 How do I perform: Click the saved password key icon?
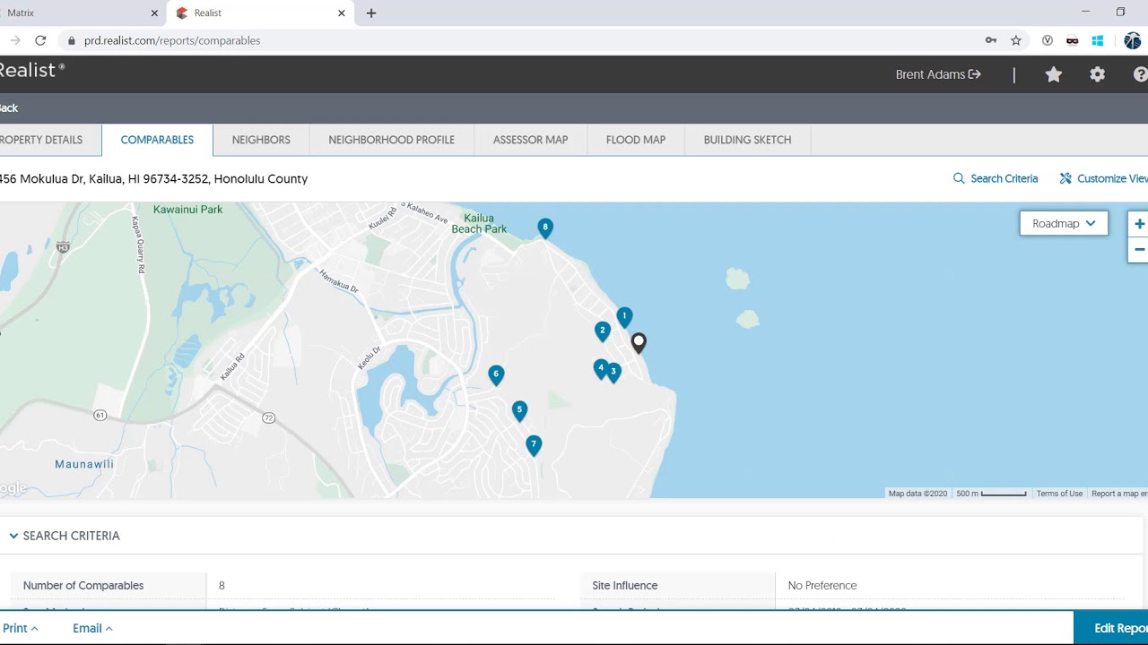(x=991, y=40)
